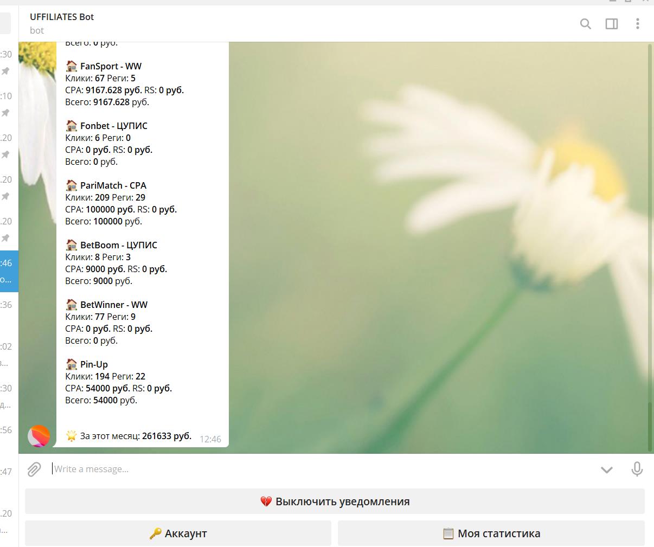This screenshot has width=654, height=547.
Task: Start voice recording with microphone icon
Action: click(x=637, y=469)
